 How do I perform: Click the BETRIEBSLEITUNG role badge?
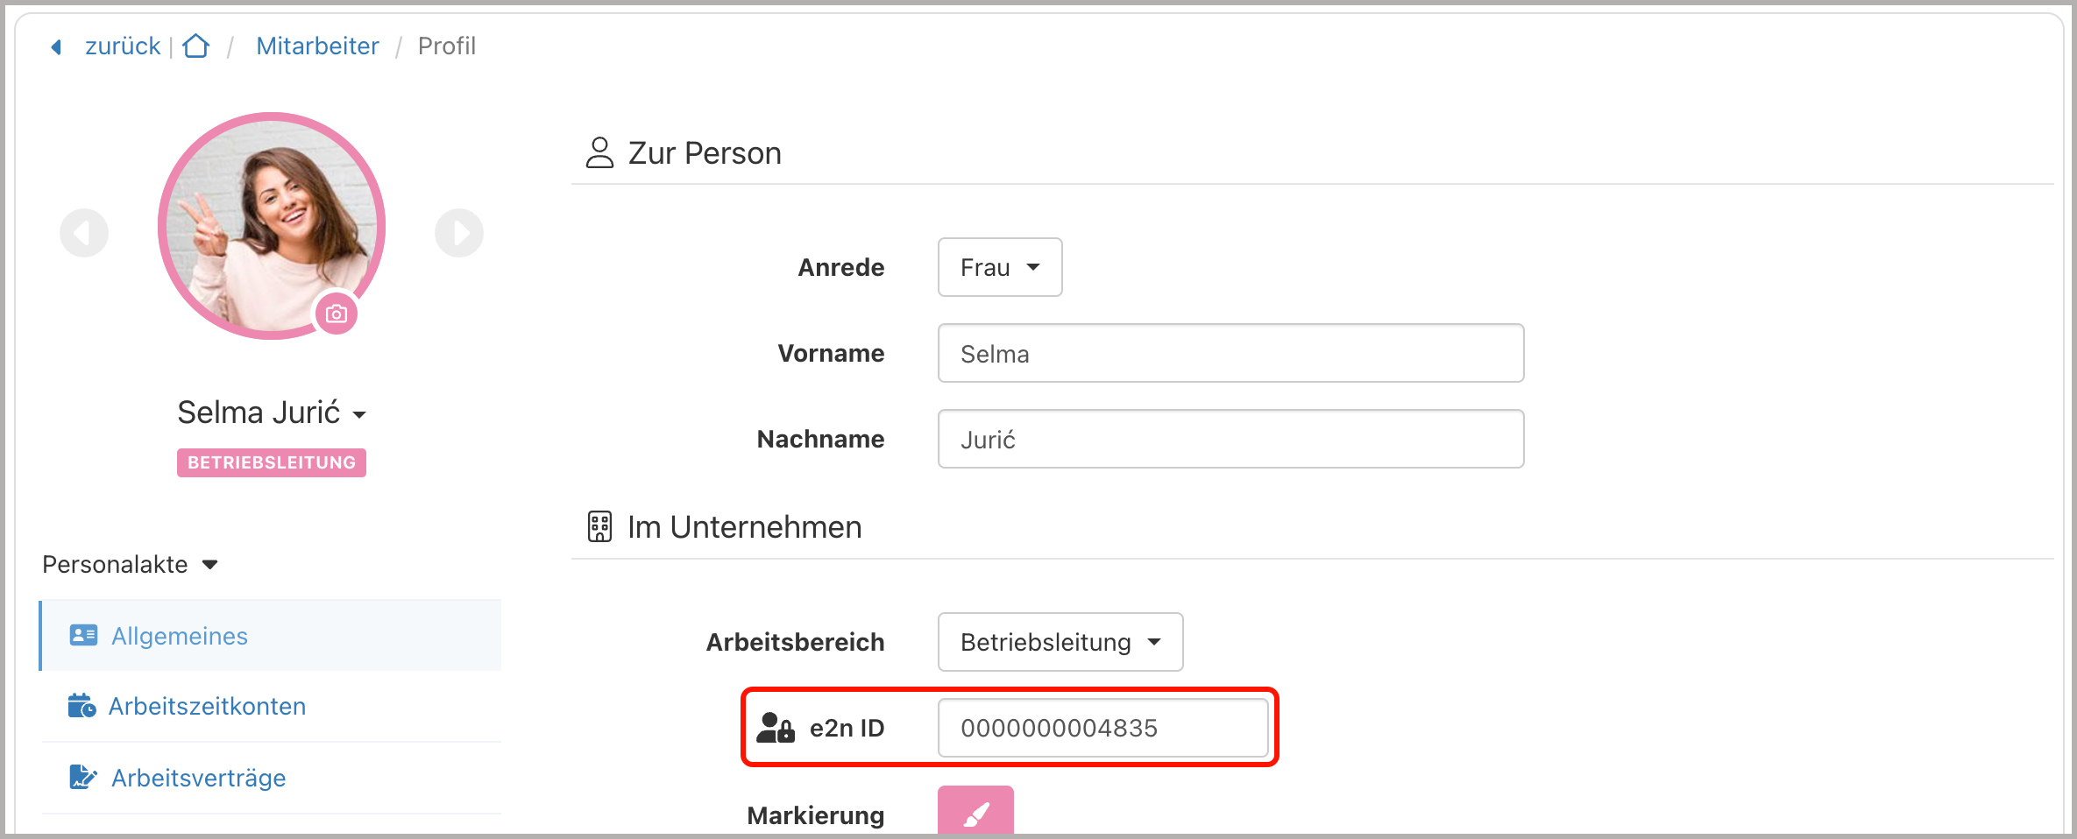pos(271,463)
